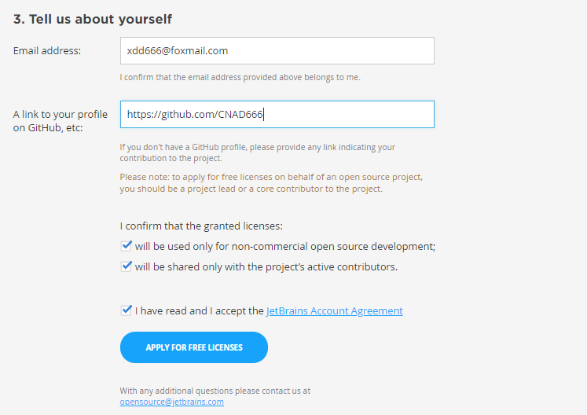
Task: Click the 'If you don't have a GitHub profile' hint
Action: (x=258, y=152)
